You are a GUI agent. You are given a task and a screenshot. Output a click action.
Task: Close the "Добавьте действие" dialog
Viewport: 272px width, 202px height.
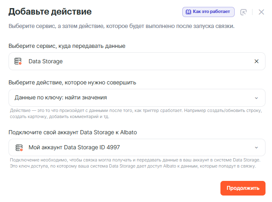coord(261,12)
